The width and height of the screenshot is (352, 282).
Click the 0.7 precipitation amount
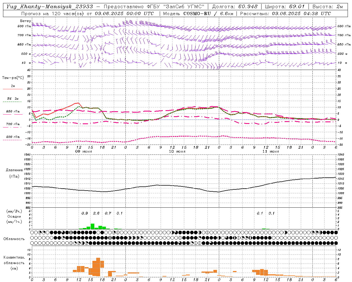point(108,213)
